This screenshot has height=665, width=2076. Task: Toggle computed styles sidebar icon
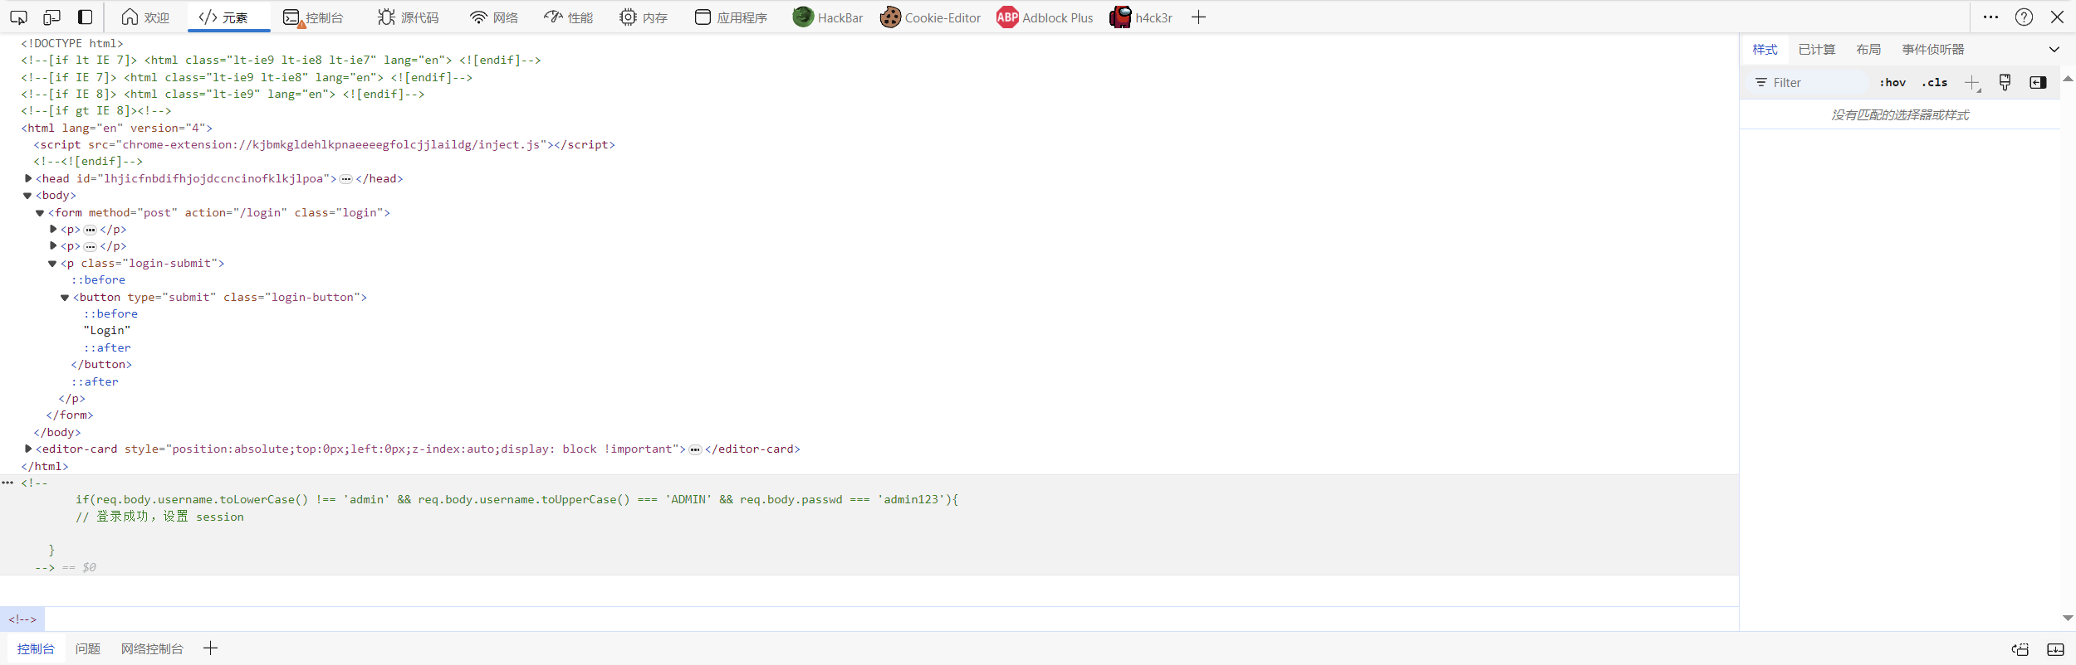2038,82
